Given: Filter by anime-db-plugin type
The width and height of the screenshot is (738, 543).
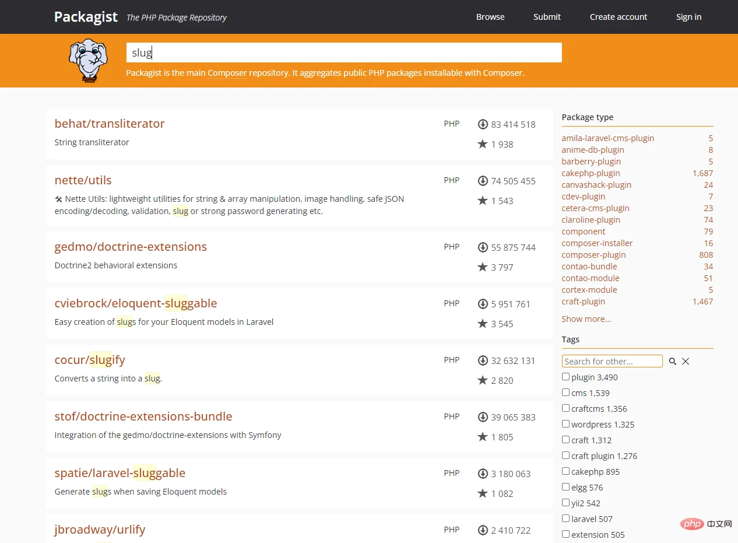Looking at the screenshot, I should [592, 150].
